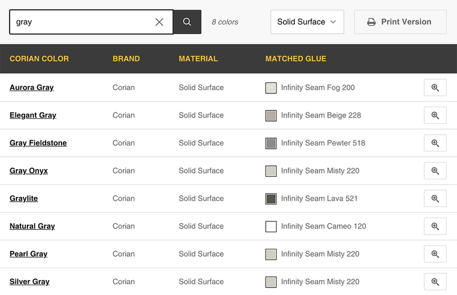Screen dimensions: 457x295
Task: Sort by the Corian Color column header
Action: (x=39, y=58)
